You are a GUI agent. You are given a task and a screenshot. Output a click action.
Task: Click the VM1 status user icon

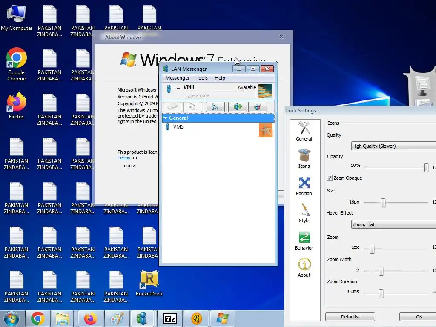click(x=169, y=89)
